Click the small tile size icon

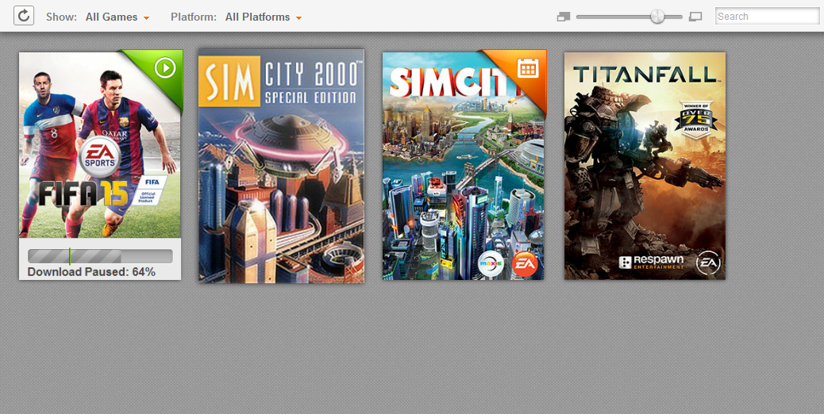click(x=564, y=17)
